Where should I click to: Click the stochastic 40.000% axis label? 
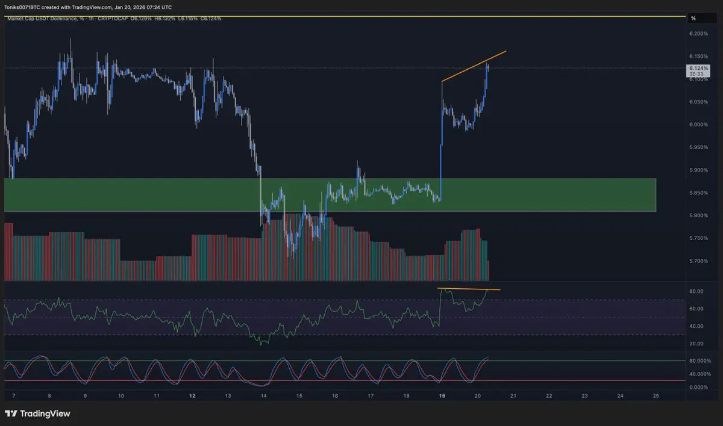(x=700, y=374)
